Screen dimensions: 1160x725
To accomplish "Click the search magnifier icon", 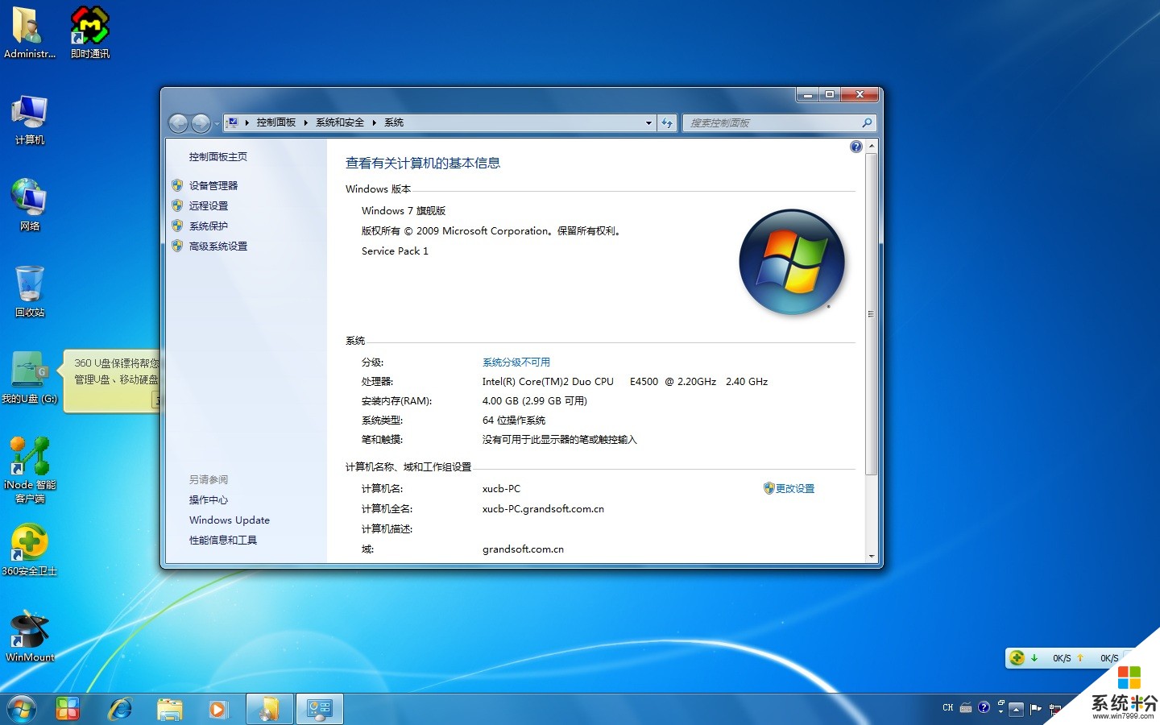I will click(867, 122).
